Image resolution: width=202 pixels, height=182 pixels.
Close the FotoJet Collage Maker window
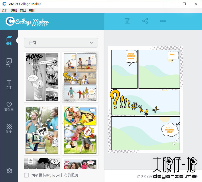[196, 4]
